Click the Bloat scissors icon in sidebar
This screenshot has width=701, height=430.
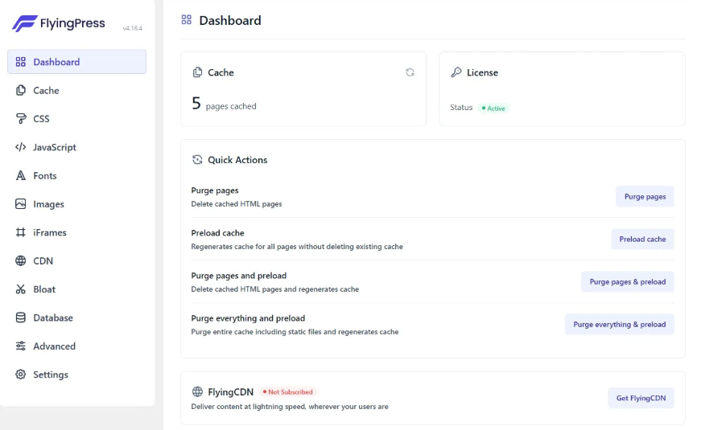point(21,289)
